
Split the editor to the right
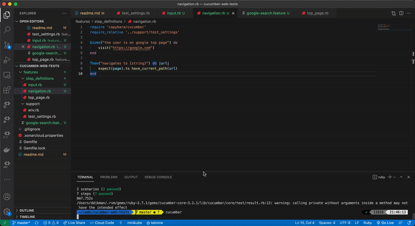(x=401, y=13)
